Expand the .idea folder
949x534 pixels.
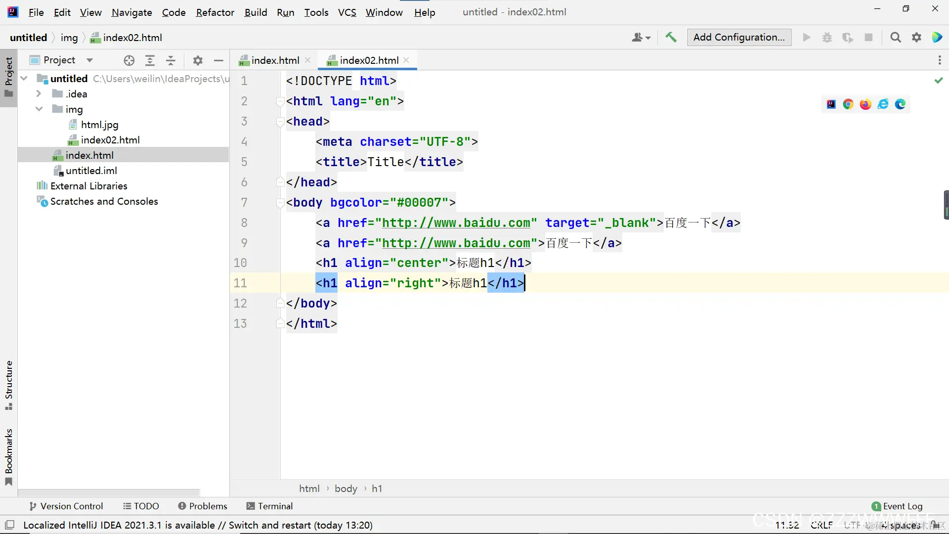click(x=39, y=94)
